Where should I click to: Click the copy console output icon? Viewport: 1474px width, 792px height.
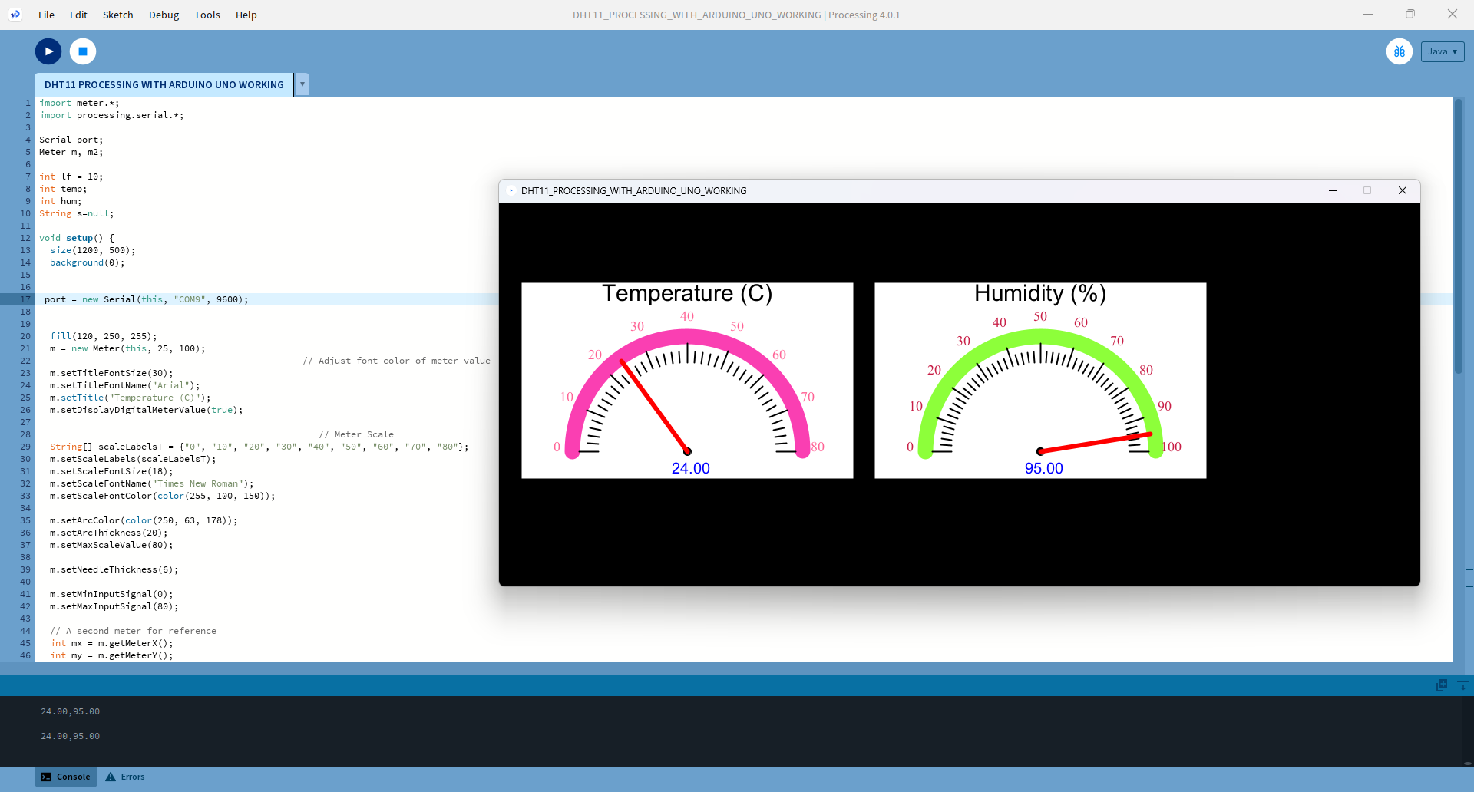1441,685
